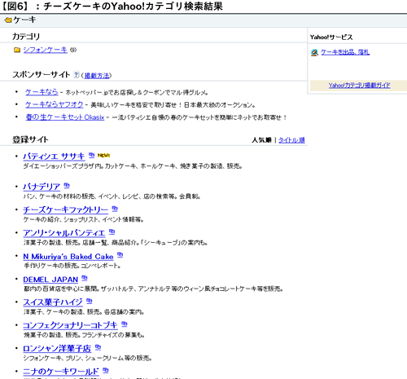Open new-window icon next to ニナのケーキワールド
The image size is (407, 379).
(x=106, y=370)
